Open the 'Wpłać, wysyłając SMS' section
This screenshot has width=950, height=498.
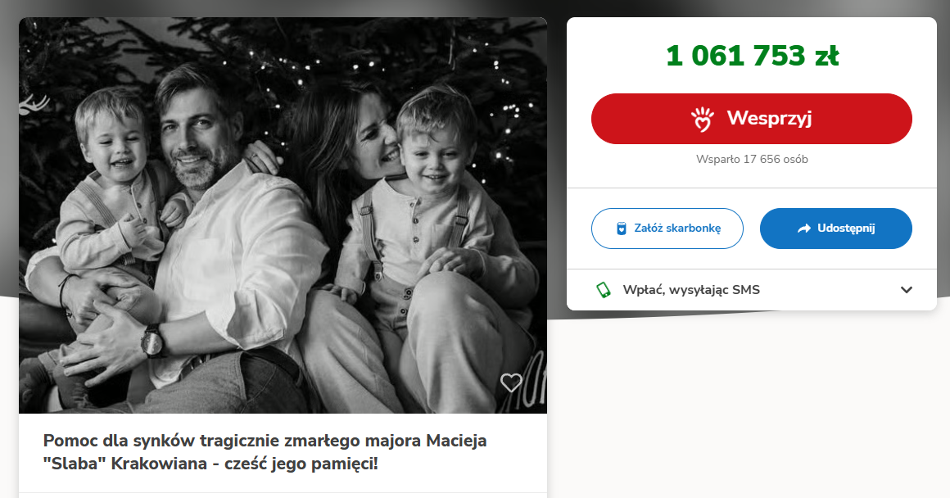(752, 290)
